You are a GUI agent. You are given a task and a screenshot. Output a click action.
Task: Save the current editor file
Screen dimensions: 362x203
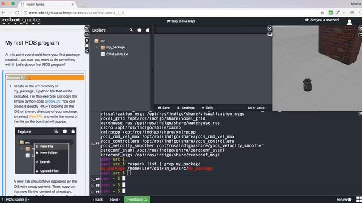pyautogui.click(x=163, y=108)
